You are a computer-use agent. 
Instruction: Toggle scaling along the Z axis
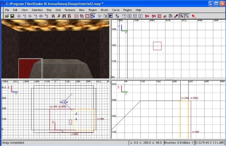click(x=140, y=16)
